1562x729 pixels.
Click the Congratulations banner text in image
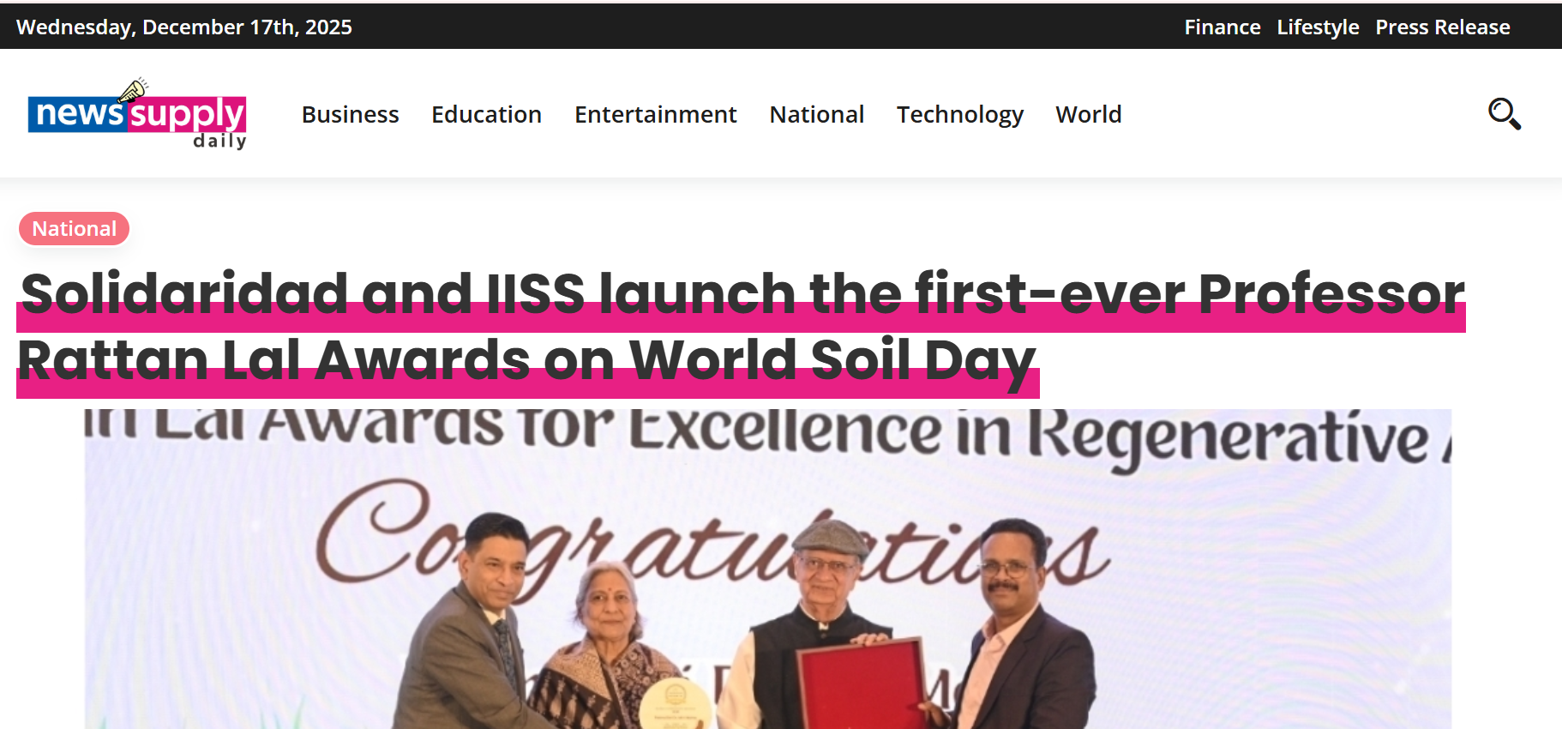(712, 540)
